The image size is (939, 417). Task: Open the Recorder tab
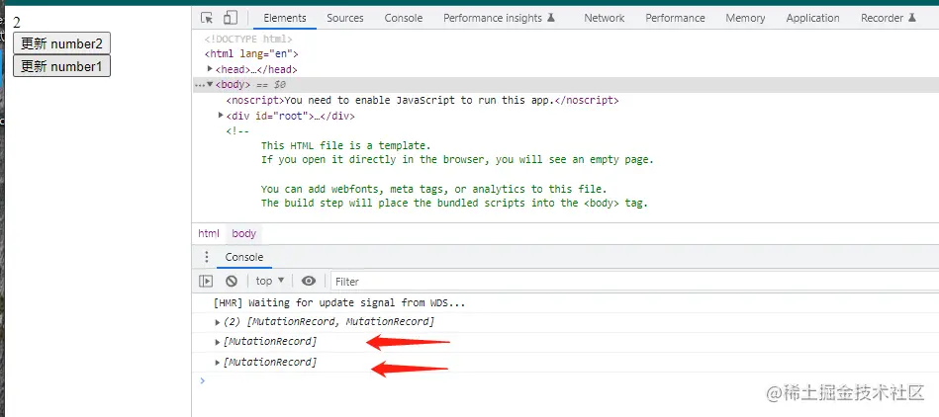click(x=889, y=18)
